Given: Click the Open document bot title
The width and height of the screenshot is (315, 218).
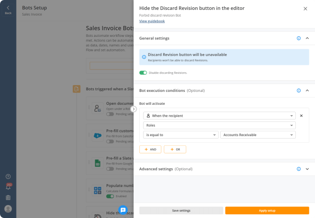Looking at the screenshot, I should pyautogui.click(x=120, y=103).
